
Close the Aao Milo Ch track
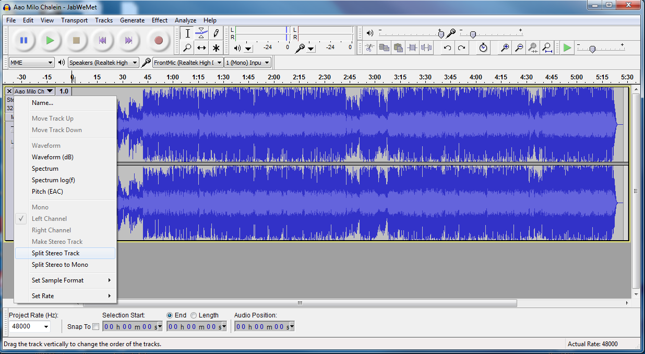9,90
